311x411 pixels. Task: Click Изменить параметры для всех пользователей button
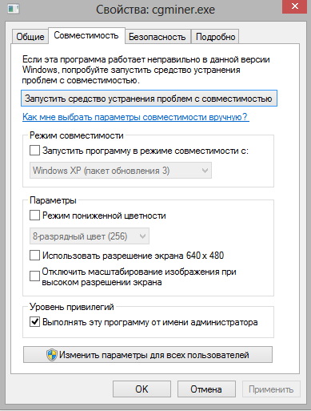(148, 355)
